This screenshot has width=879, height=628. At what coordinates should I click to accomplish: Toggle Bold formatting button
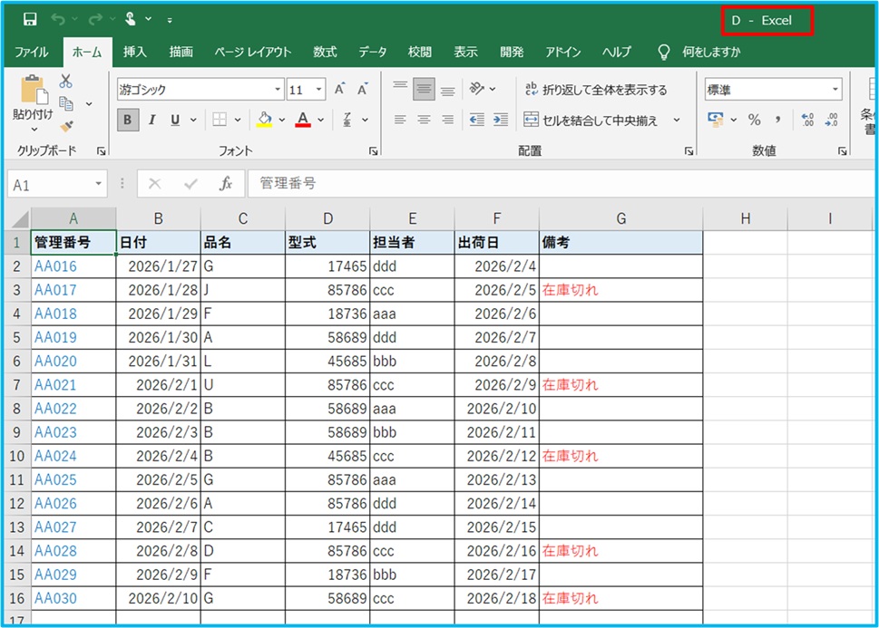pyautogui.click(x=128, y=120)
